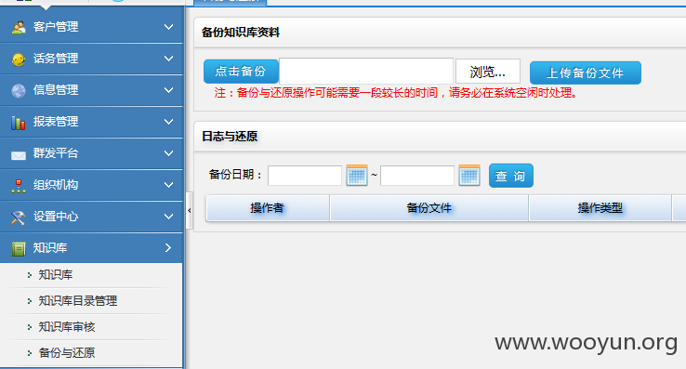Image resolution: width=686 pixels, height=369 pixels.
Task: Click the 操作类型 column header
Action: pyautogui.click(x=600, y=208)
